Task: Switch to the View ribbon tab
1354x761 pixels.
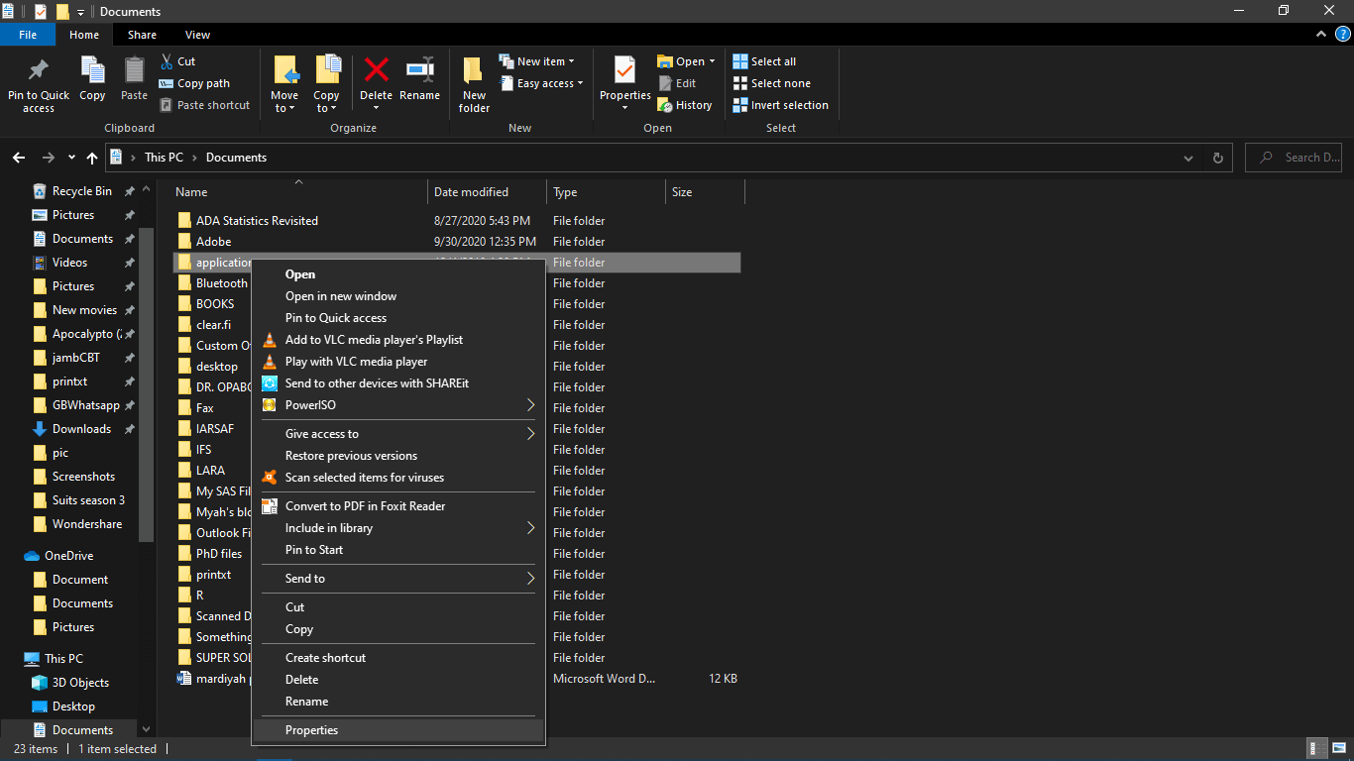Action: pos(197,34)
